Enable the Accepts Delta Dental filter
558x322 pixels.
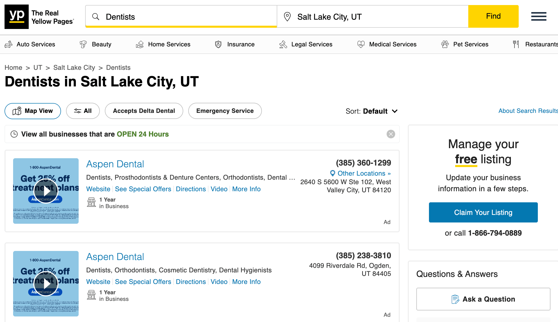tap(144, 111)
